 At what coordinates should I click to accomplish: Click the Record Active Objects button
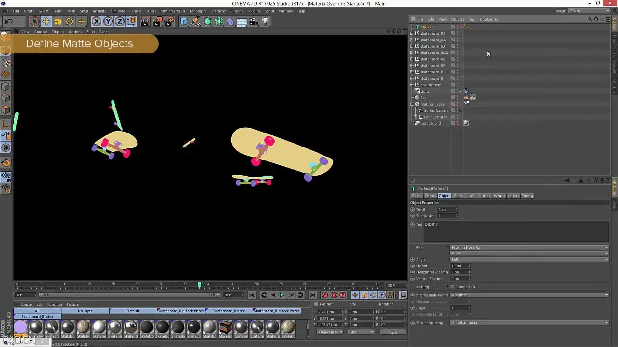(x=324, y=295)
